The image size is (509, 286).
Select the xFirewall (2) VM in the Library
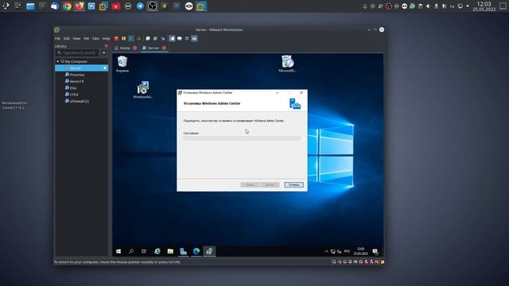click(80, 101)
